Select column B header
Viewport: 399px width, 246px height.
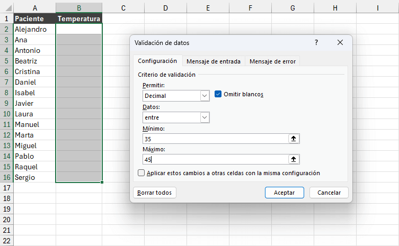pyautogui.click(x=79, y=8)
